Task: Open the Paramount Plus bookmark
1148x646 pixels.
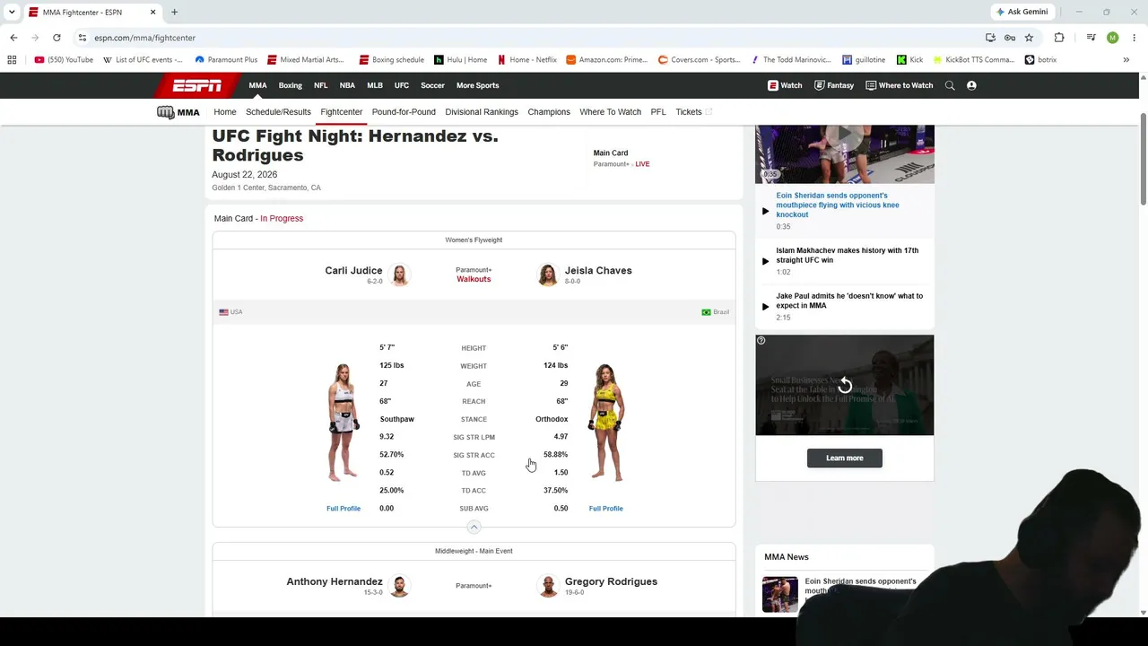Action: (x=226, y=60)
